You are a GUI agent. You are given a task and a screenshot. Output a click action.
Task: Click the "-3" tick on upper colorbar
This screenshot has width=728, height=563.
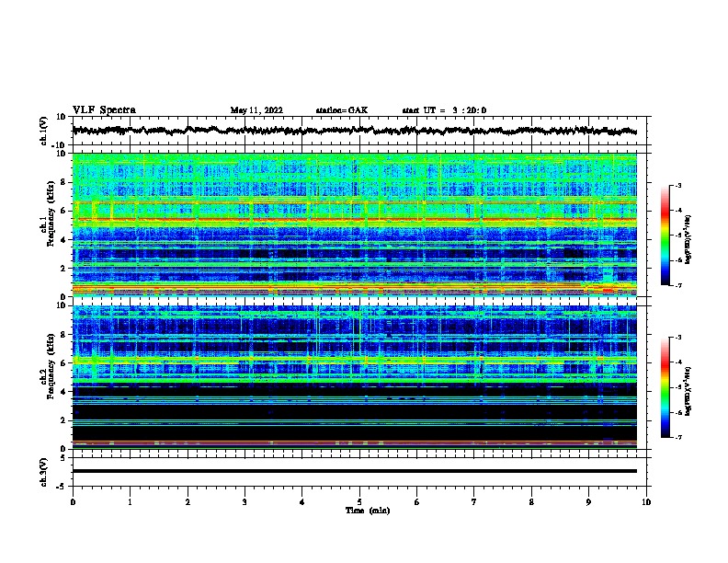click(x=677, y=185)
